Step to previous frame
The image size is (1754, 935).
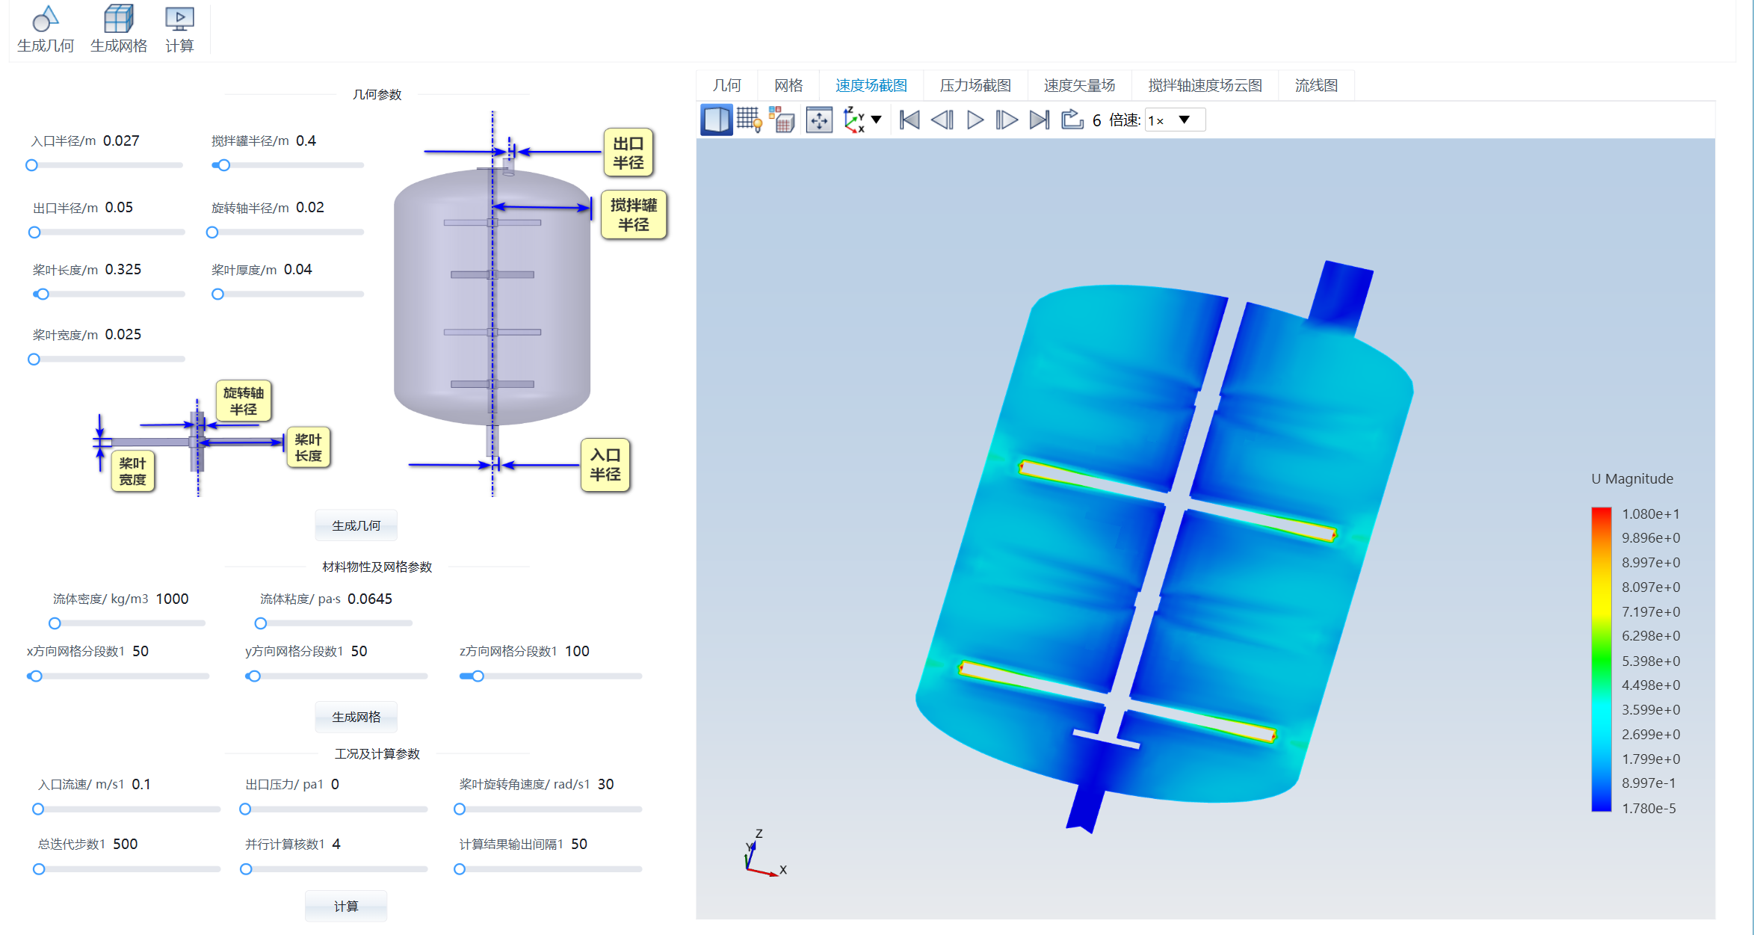click(x=942, y=120)
